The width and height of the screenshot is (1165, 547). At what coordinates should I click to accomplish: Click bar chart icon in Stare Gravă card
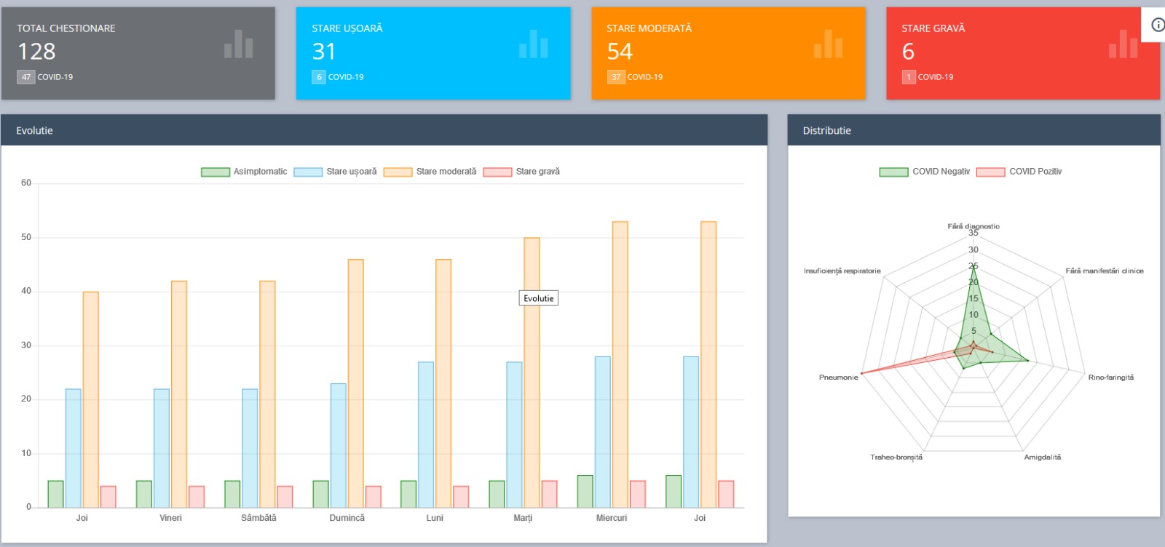(1123, 44)
